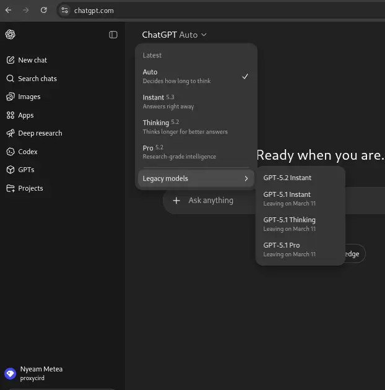Expand Legacy models submenu chevron
This screenshot has width=385, height=390.
pos(246,178)
